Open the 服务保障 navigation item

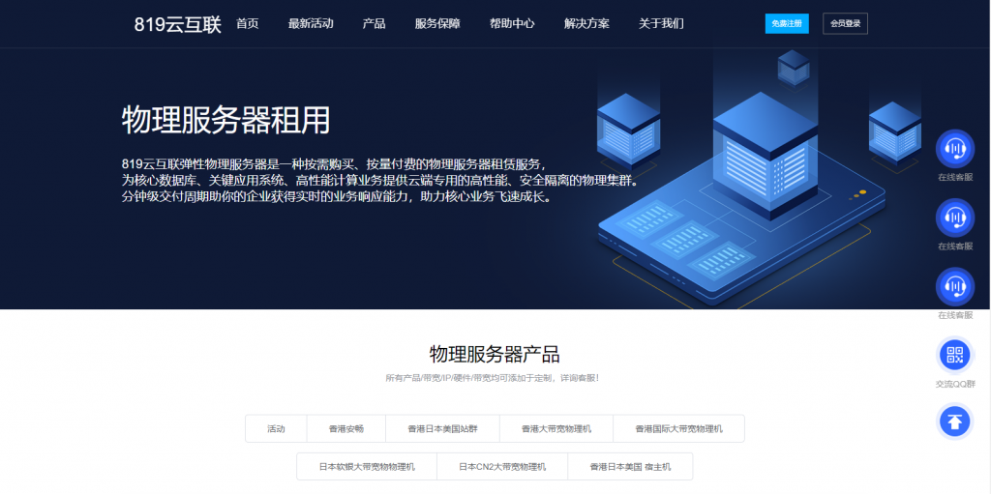tap(437, 24)
